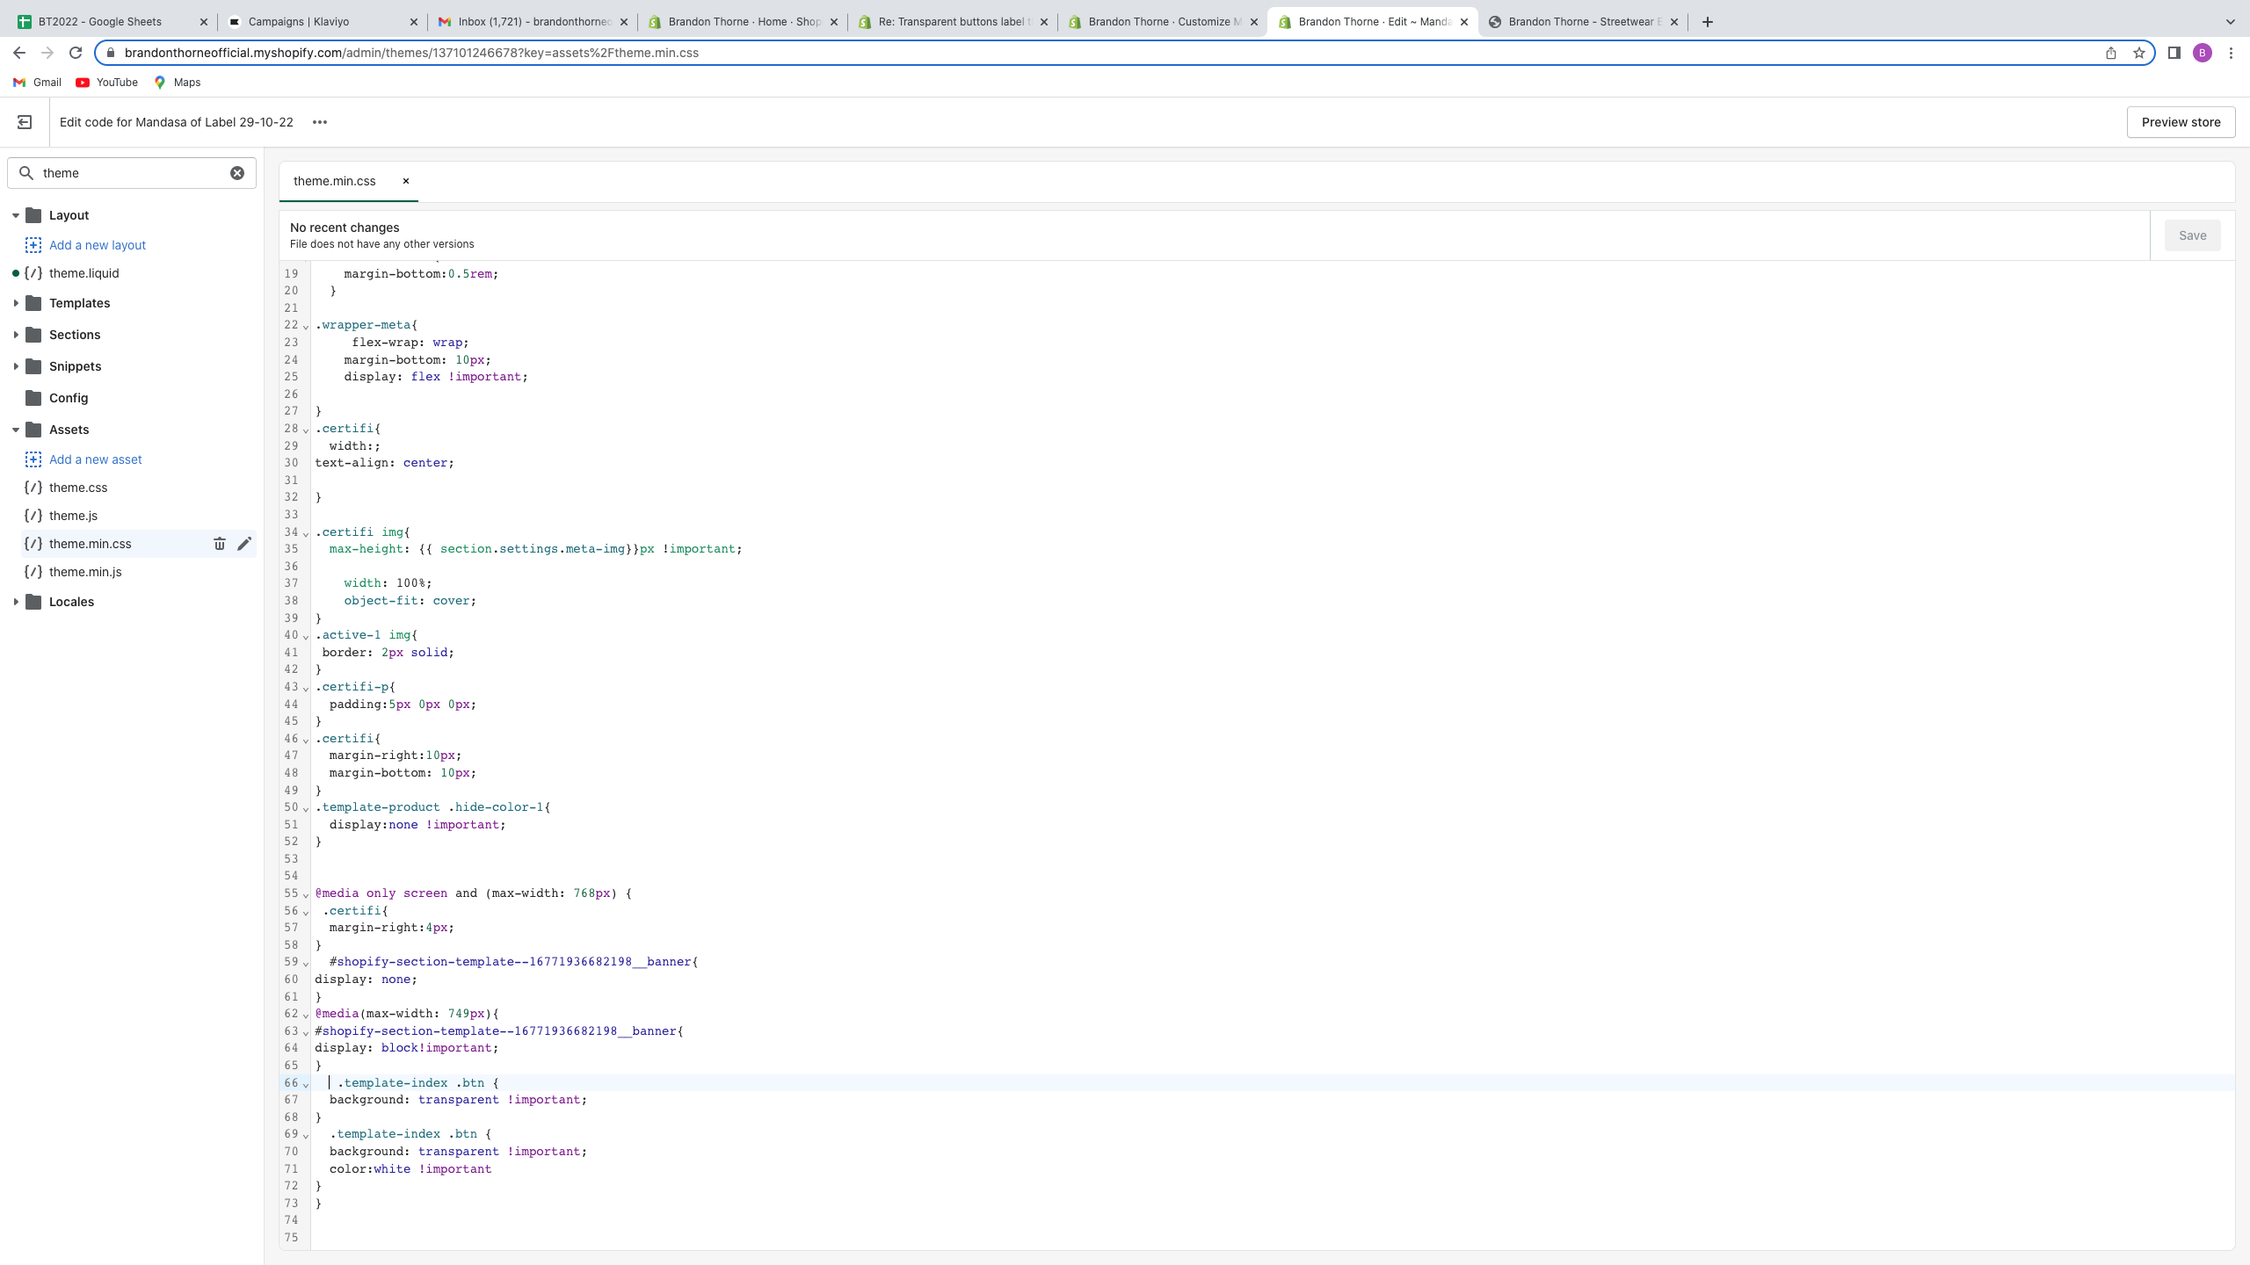Switch to Campaigns Klaviyo browser tab
Image resolution: width=2250 pixels, height=1265 pixels.
pos(299,22)
